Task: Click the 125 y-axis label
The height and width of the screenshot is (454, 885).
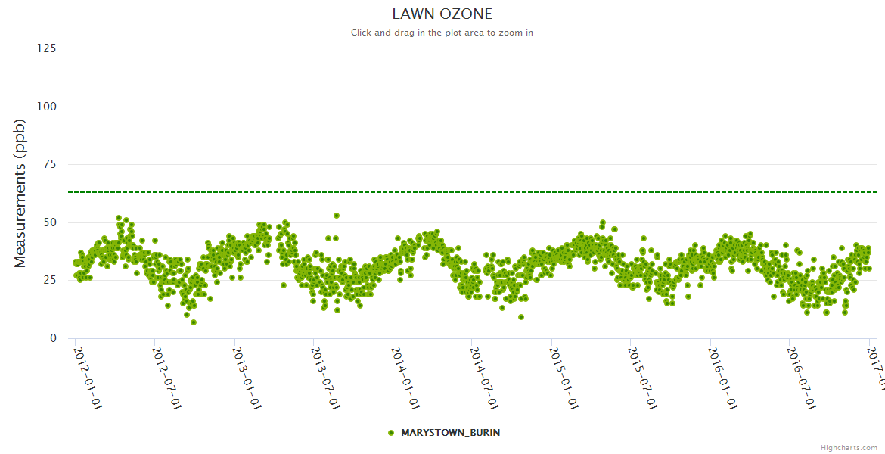Action: point(46,48)
